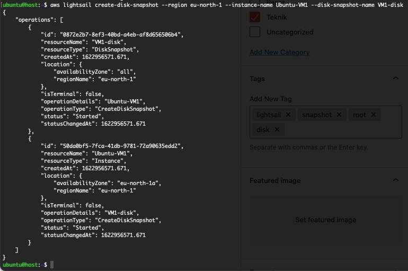The height and width of the screenshot is (271, 408).
Task: Collapse the Tags panel chevron
Action: (395, 78)
